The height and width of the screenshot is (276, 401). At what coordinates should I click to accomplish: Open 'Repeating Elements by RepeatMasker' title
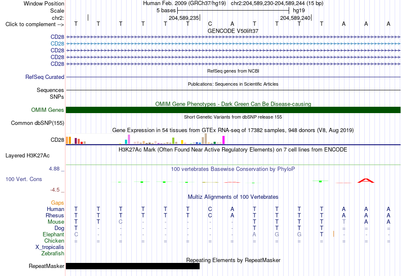point(233,260)
